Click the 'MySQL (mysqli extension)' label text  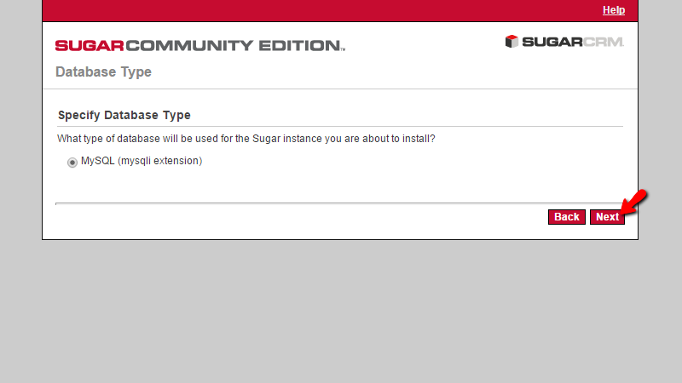[142, 161]
